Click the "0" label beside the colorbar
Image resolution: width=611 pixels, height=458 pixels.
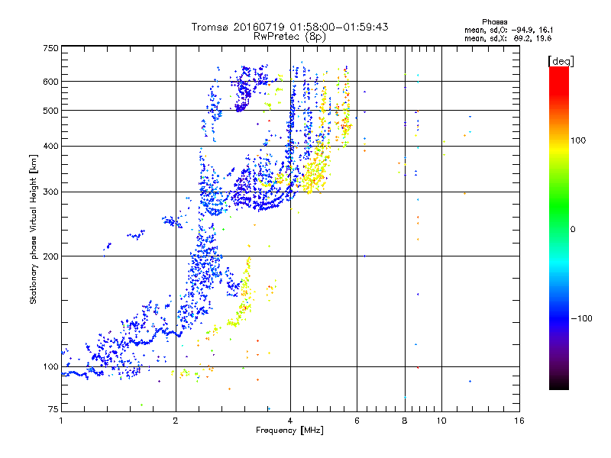572,230
